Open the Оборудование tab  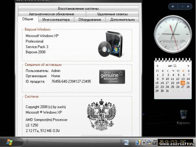[x=90, y=20]
